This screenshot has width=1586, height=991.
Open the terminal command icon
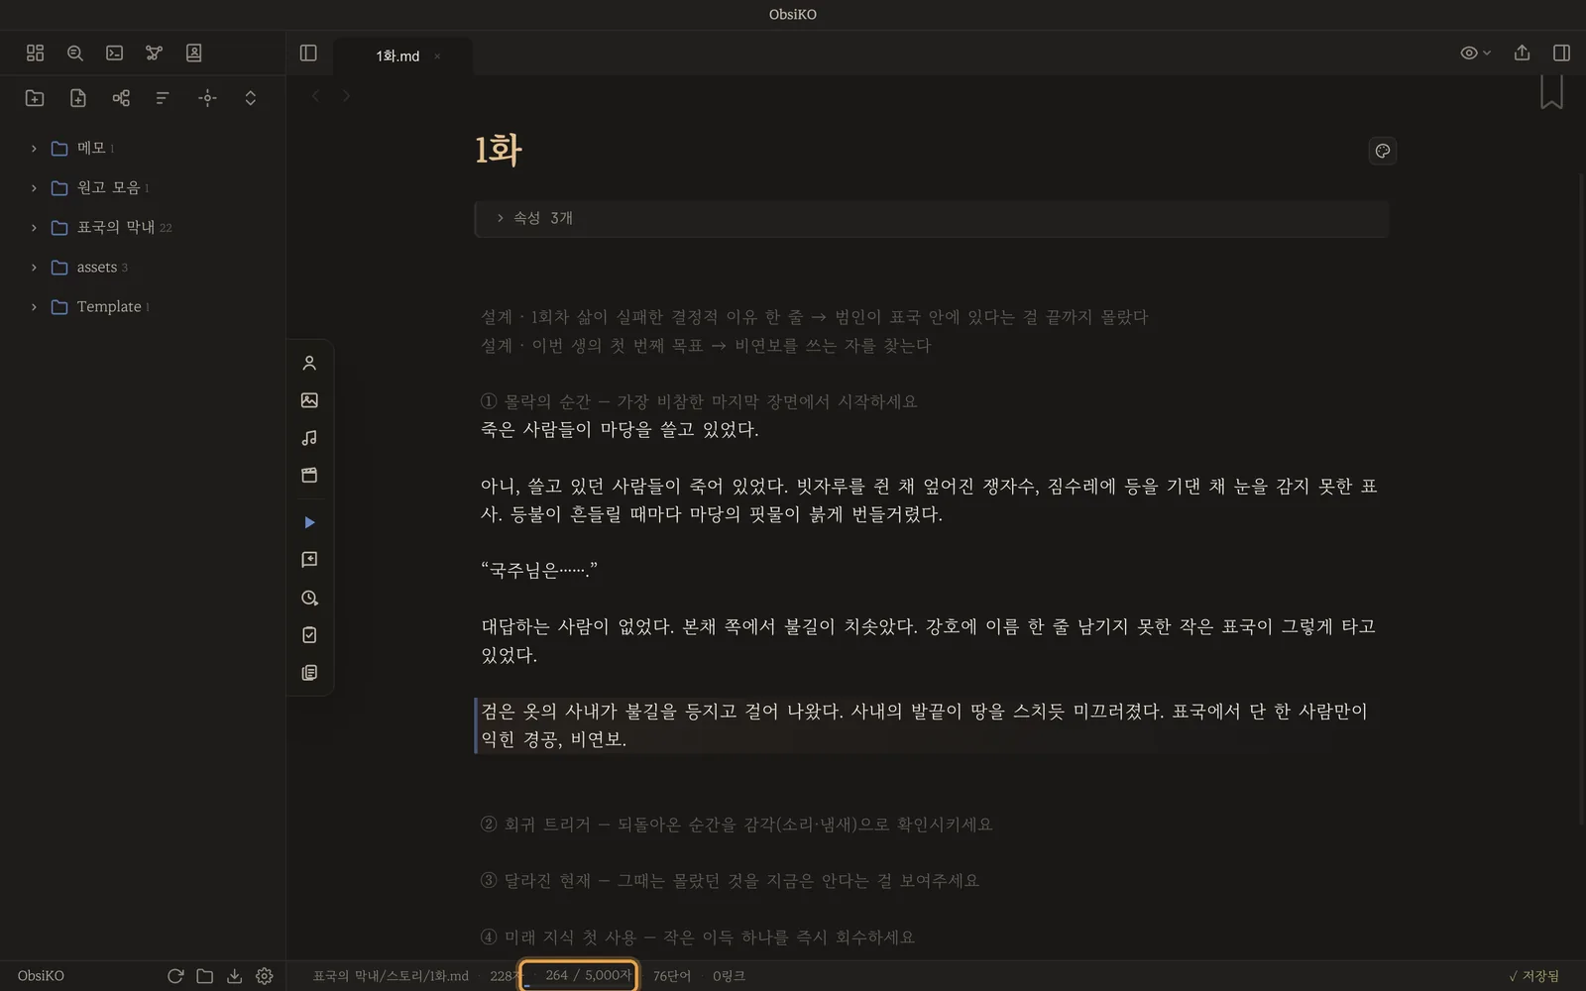coord(114,54)
